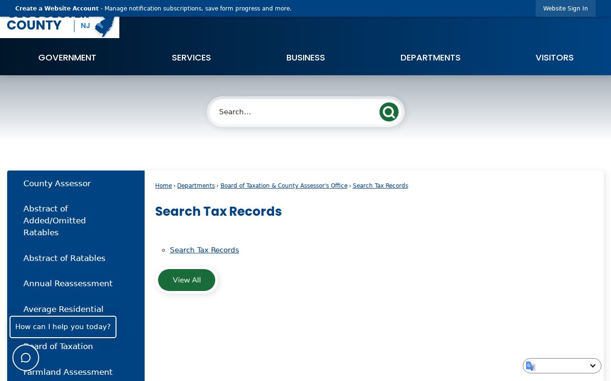The image size is (611, 381).
Task: Click the Google Translate icon
Action: coord(531,366)
